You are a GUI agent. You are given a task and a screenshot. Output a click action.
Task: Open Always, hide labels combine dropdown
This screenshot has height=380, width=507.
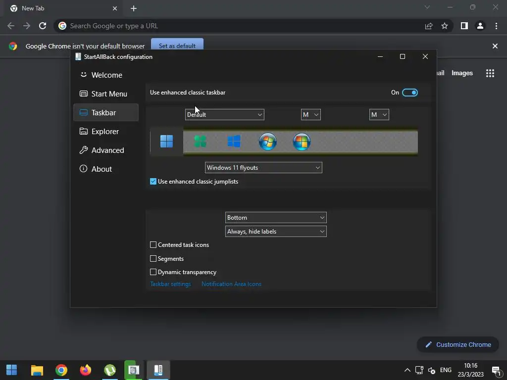(x=276, y=232)
